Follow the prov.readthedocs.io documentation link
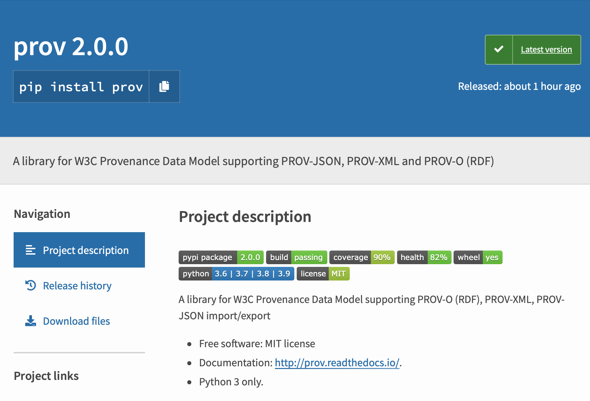Screen dimensions: 590x401 click(x=337, y=363)
